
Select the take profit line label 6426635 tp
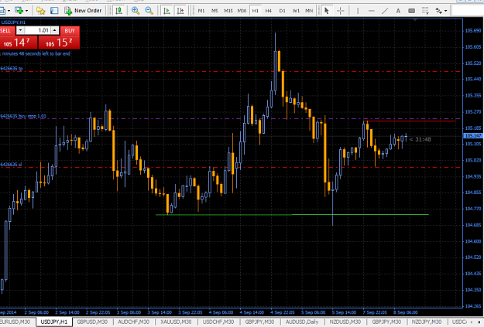(x=12, y=69)
